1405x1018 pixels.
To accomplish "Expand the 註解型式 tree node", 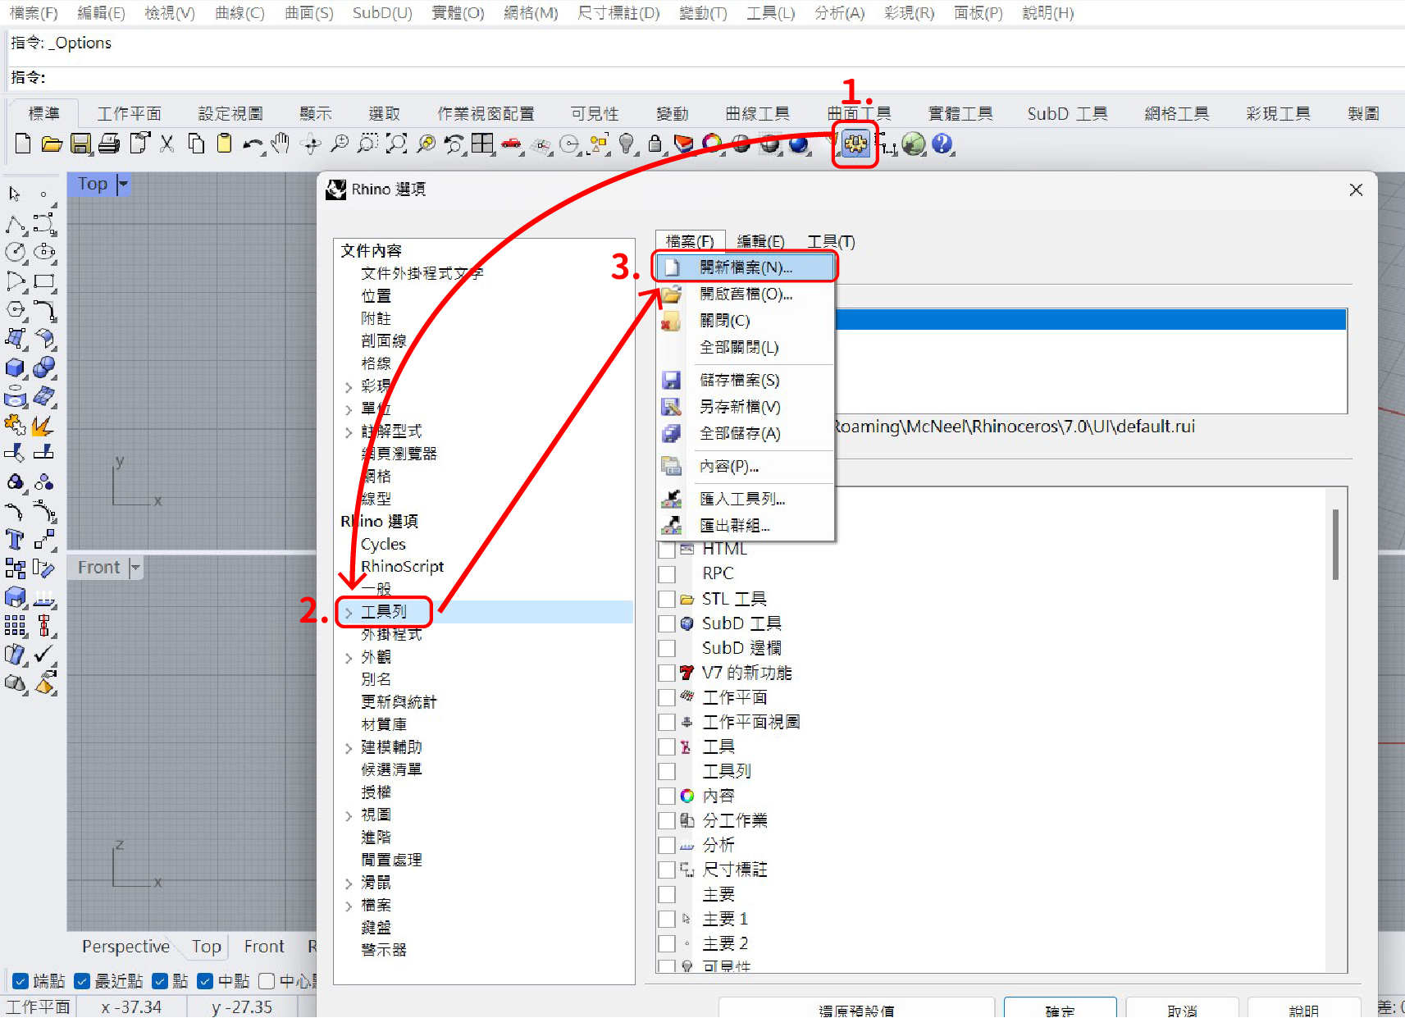I will coord(349,431).
